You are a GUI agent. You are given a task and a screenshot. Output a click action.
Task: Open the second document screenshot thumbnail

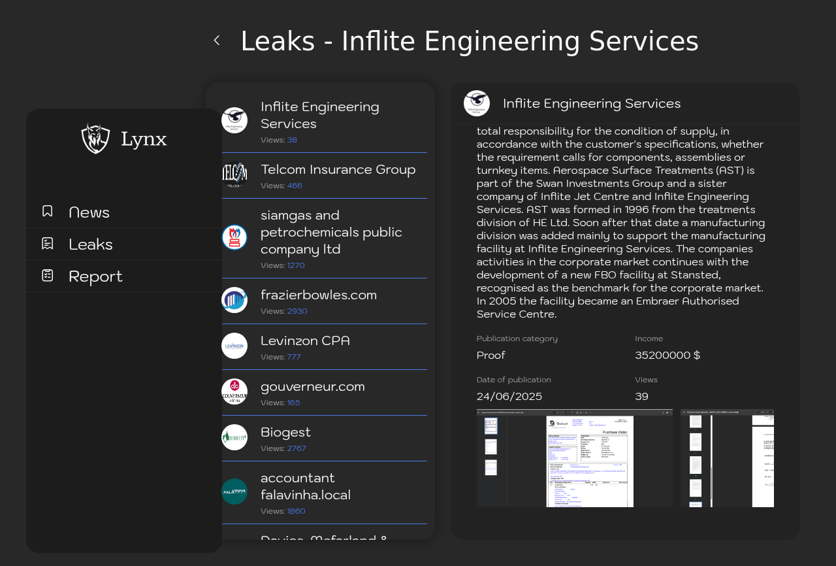727,458
